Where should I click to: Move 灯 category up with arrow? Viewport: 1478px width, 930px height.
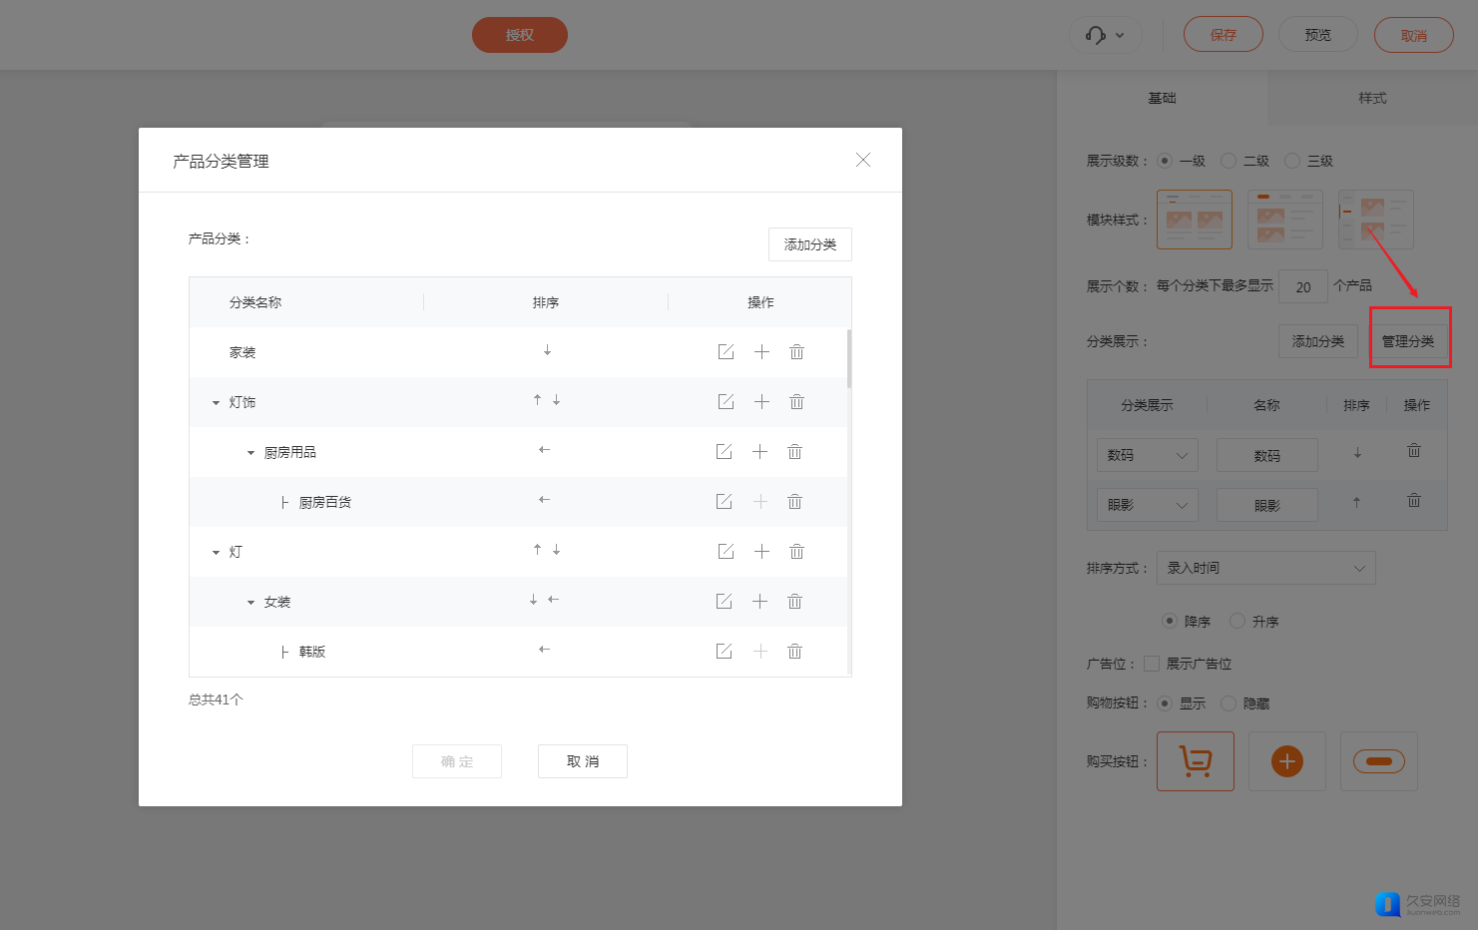[537, 550]
